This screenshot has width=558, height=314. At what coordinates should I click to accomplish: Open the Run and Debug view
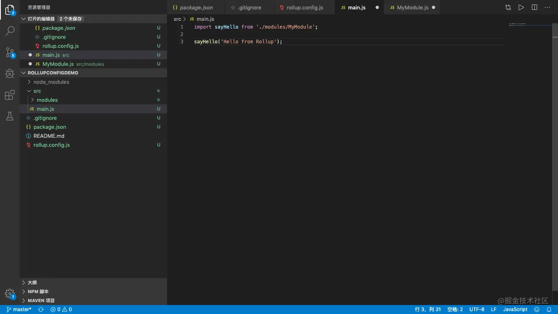click(x=10, y=74)
